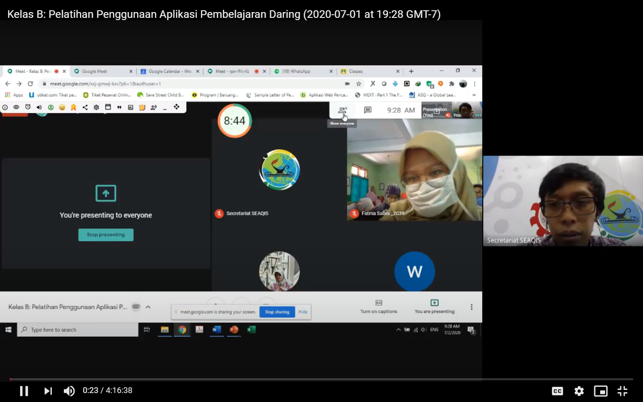
Task: Open Chrome's three-dot browser menu
Action: tap(475, 84)
